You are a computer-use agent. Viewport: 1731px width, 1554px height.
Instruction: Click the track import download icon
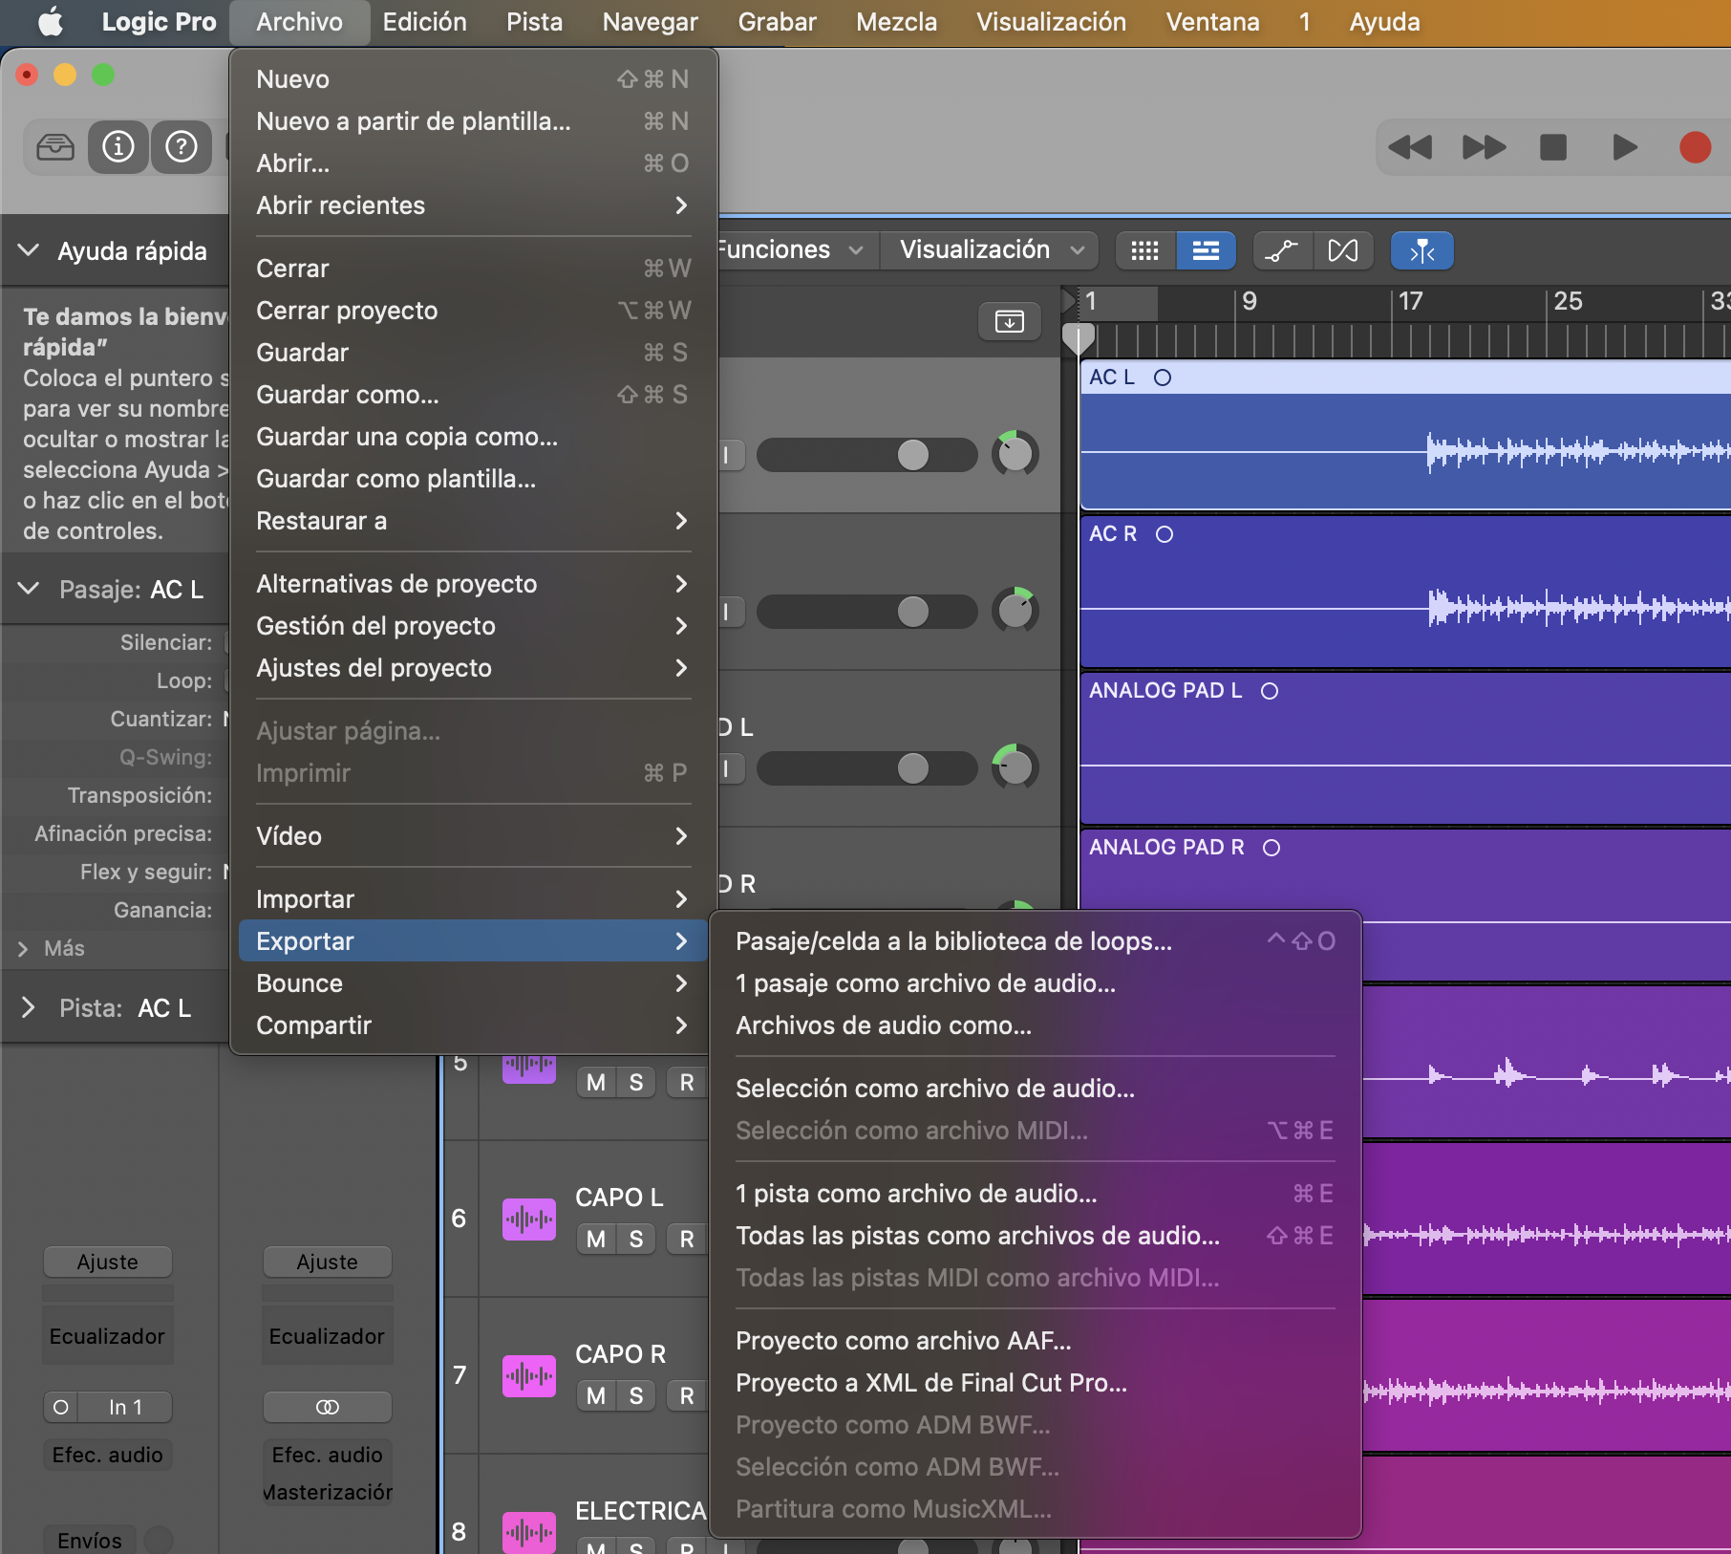(1009, 321)
